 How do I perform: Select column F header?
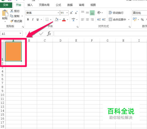[92, 40]
